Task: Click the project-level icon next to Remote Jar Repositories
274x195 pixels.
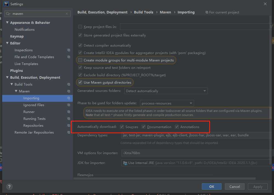Action: point(69,132)
